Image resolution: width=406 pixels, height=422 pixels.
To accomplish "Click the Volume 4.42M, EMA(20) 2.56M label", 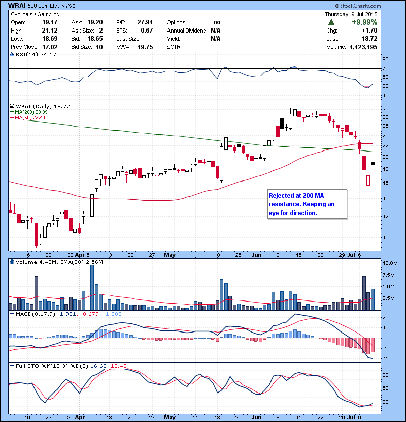I will coord(59,262).
